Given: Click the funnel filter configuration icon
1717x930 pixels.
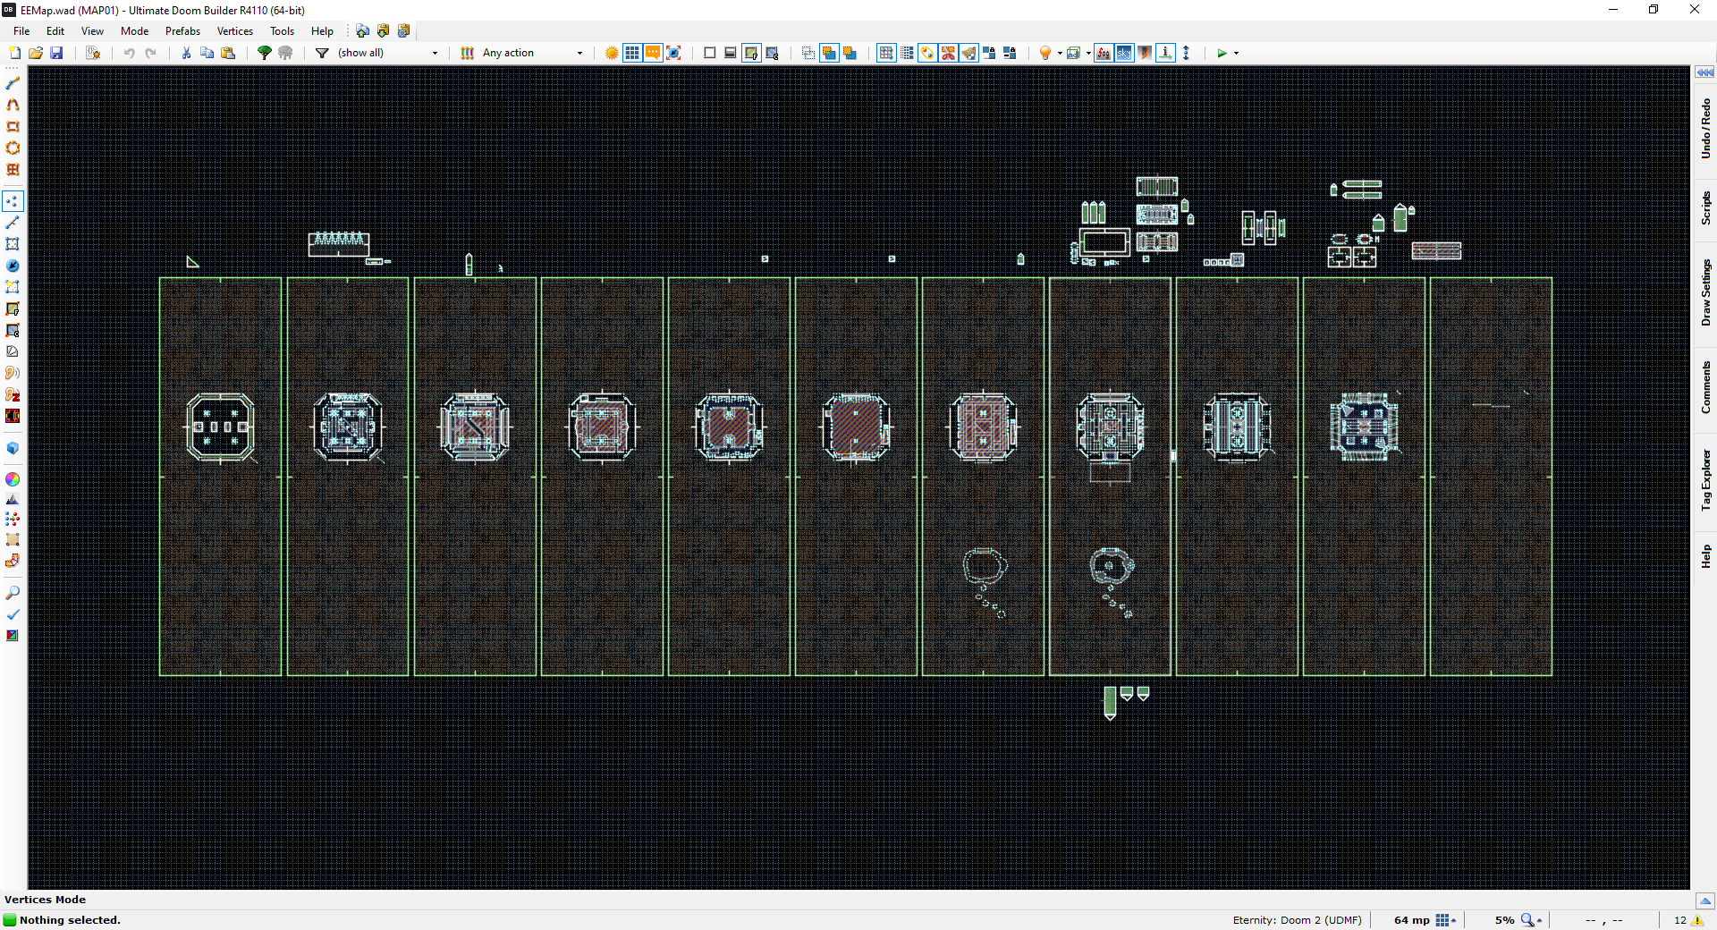Looking at the screenshot, I should (322, 53).
